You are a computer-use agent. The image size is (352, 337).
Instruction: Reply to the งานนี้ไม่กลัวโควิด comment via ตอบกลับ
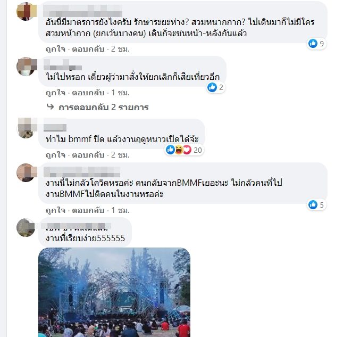[x=88, y=210]
